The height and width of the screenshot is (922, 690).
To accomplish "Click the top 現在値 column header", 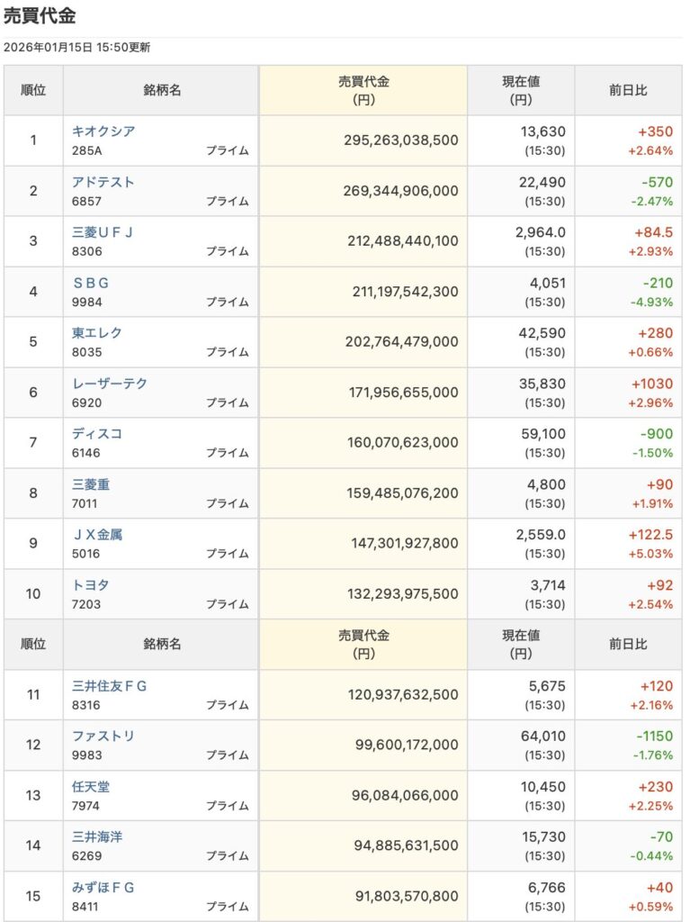I will (x=521, y=90).
